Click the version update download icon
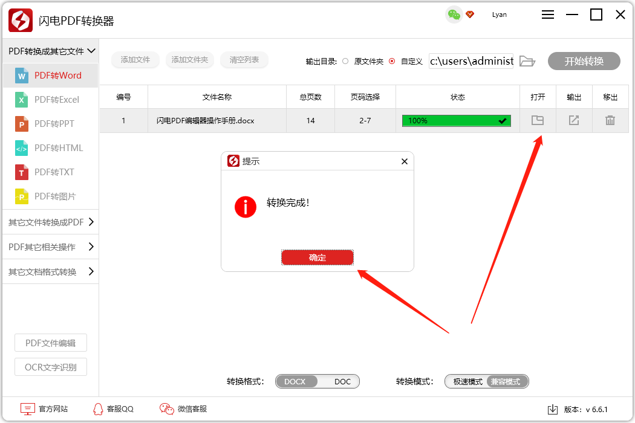 552,409
